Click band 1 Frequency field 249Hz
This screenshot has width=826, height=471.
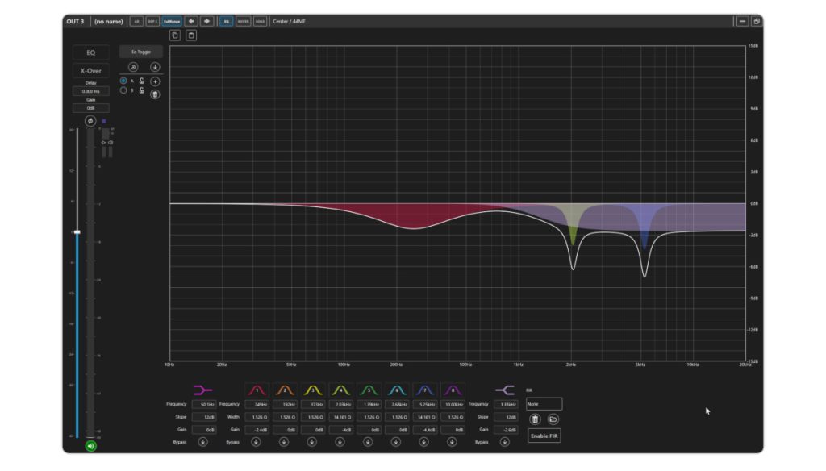tap(257, 404)
